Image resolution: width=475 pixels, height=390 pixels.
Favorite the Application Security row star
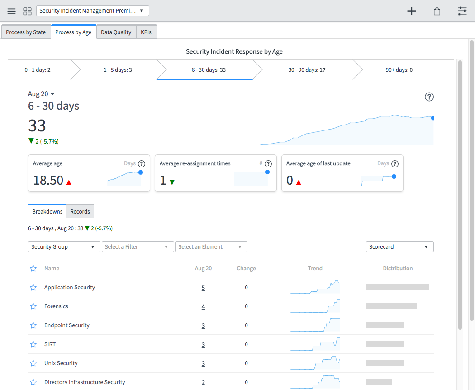[33, 287]
